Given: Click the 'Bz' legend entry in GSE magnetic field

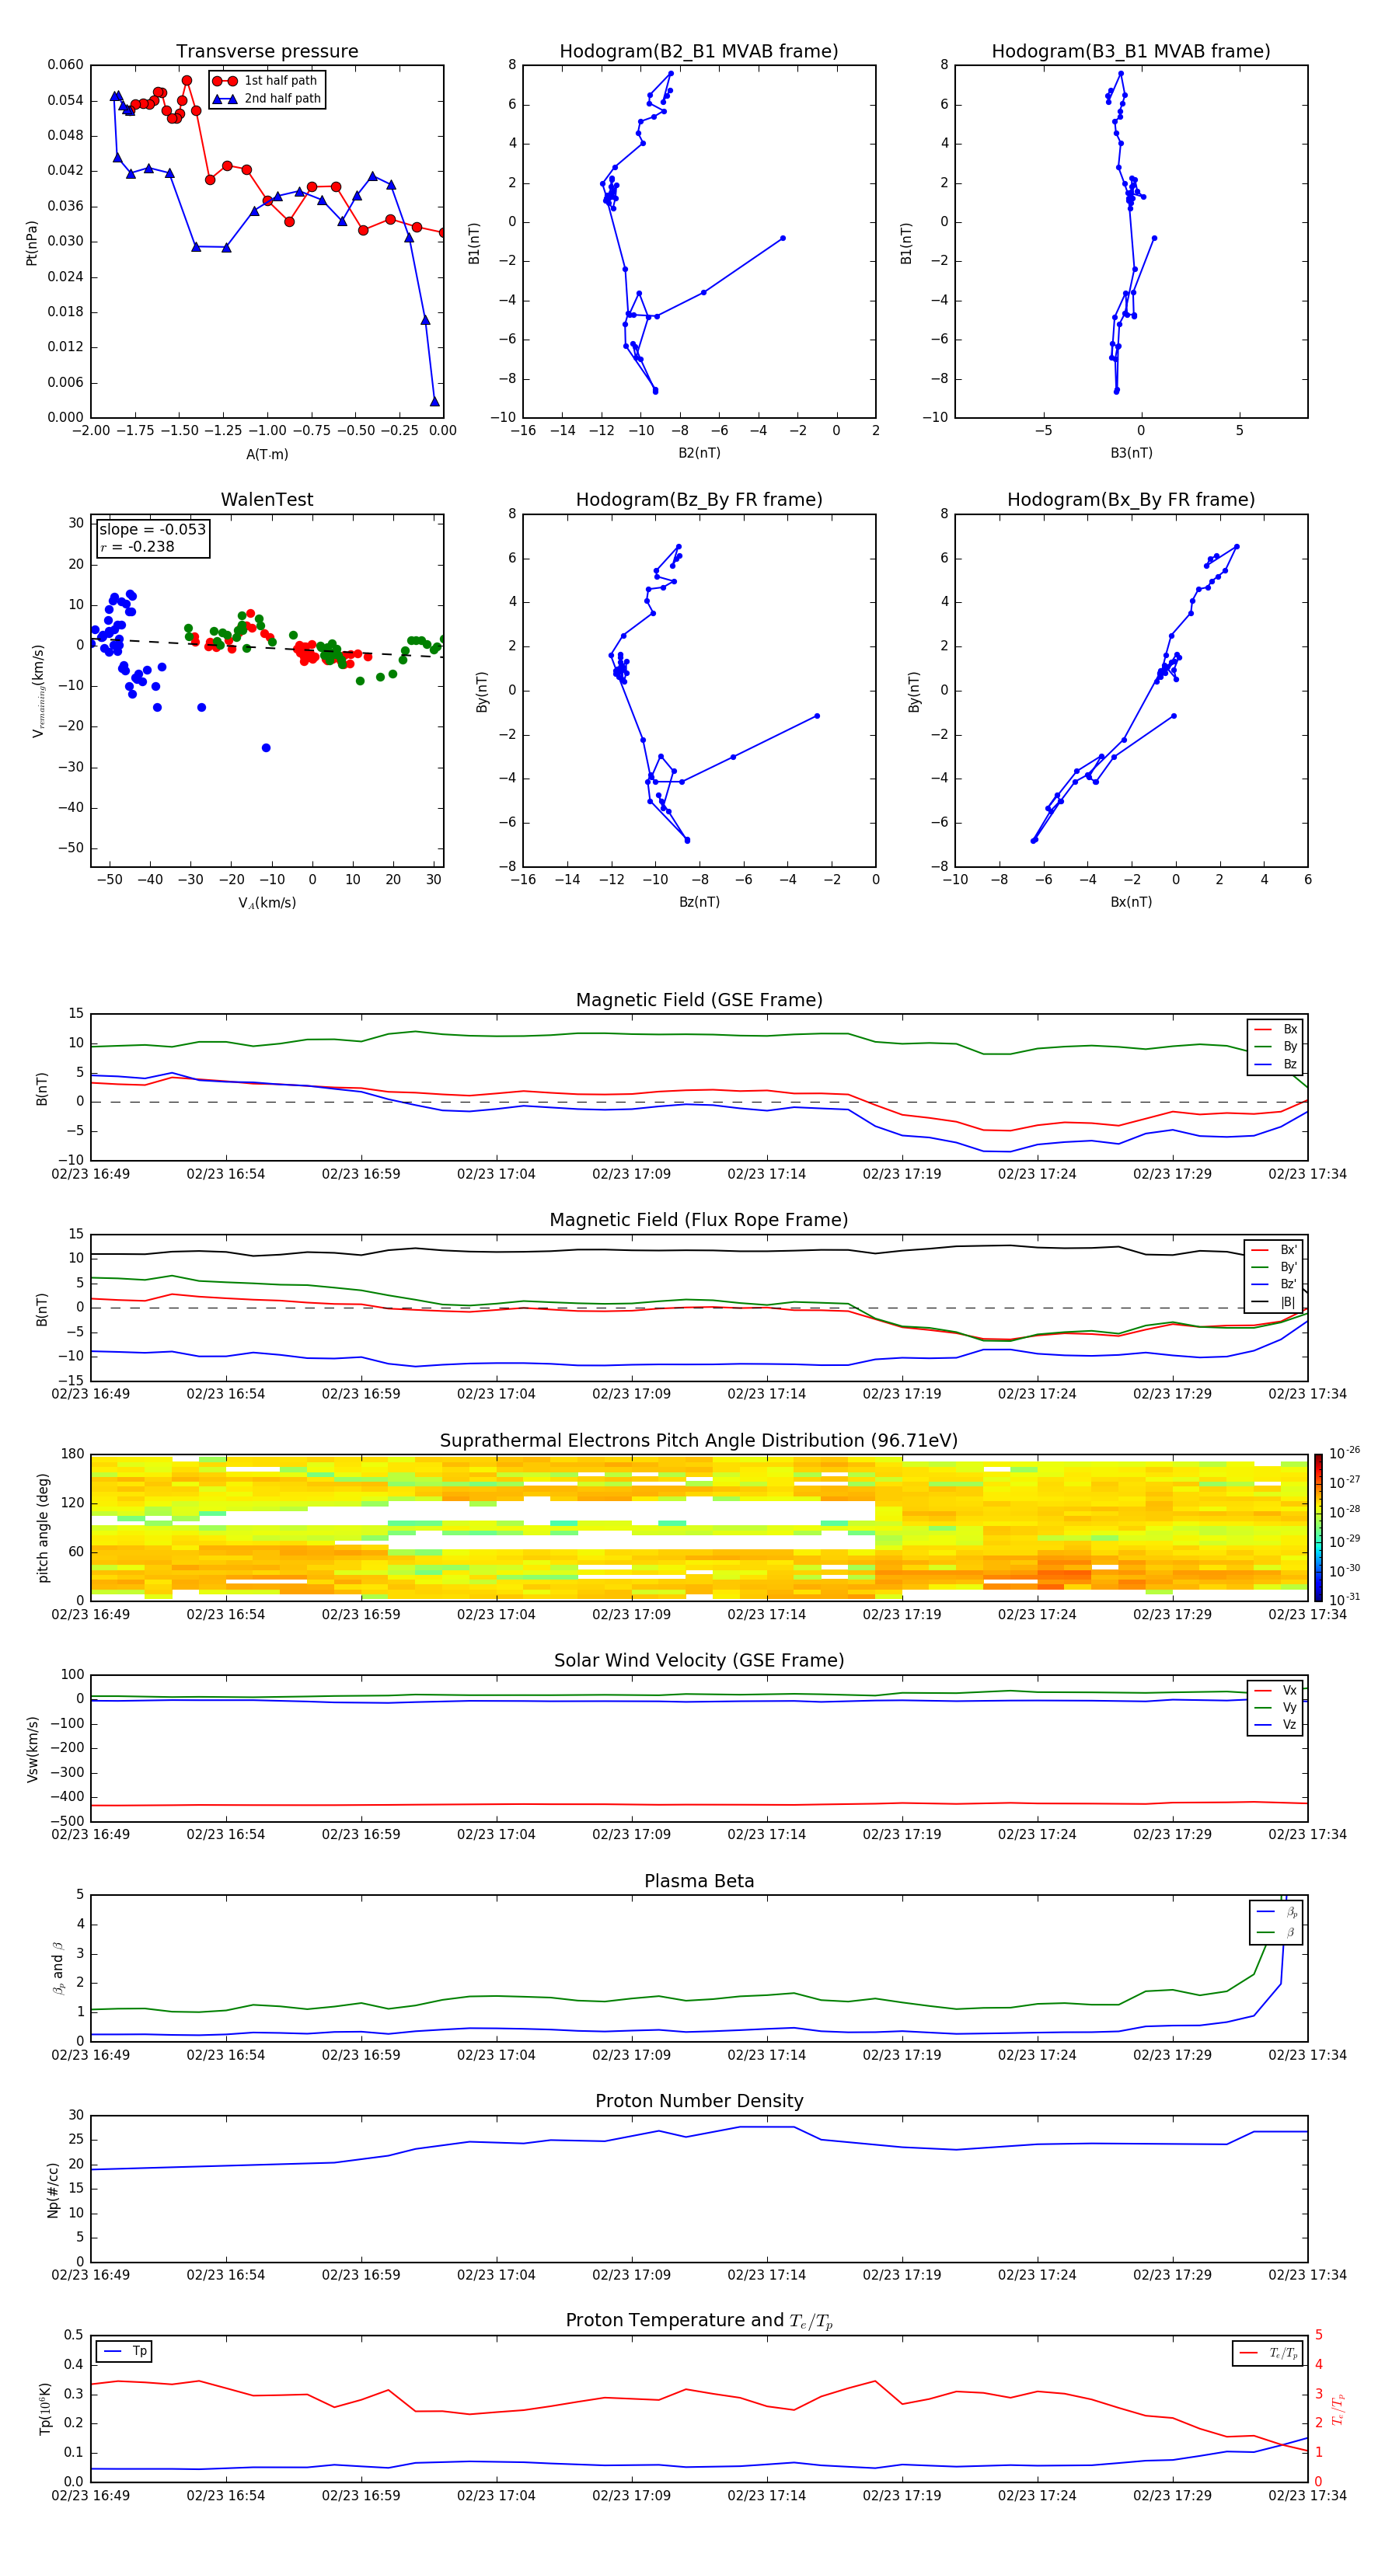Looking at the screenshot, I should tap(1275, 1064).
